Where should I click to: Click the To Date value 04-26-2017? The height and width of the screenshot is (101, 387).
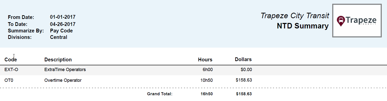pos(62,24)
